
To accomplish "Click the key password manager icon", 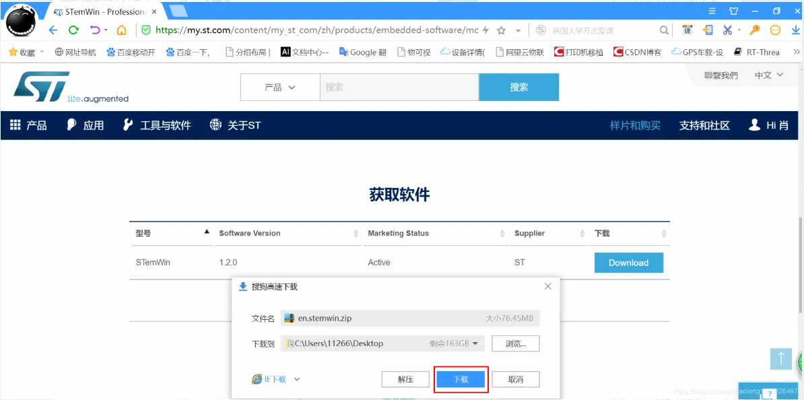I will (754, 30).
